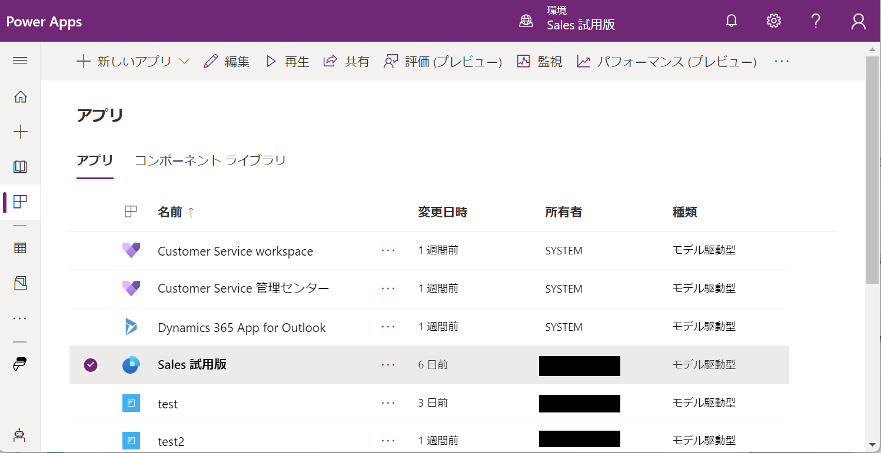Click SYSTEM owner in Customer Service workspace row
This screenshot has height=453, width=881.
pos(564,251)
